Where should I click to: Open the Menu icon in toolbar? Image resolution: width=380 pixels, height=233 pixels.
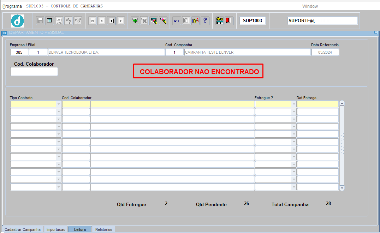pos(220,21)
